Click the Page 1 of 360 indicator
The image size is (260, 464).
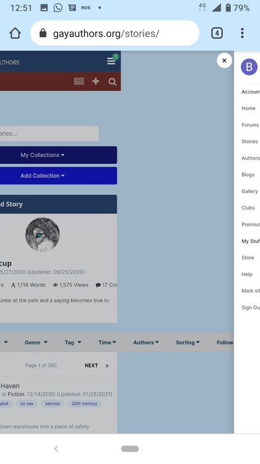(41, 366)
